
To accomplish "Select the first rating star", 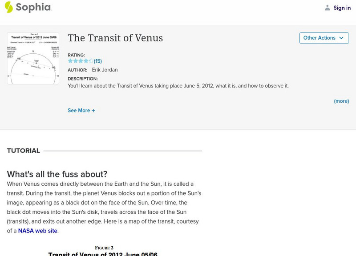I will tap(70, 60).
